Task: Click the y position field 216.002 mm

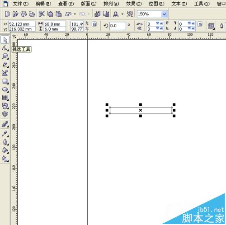Action: coord(22,29)
